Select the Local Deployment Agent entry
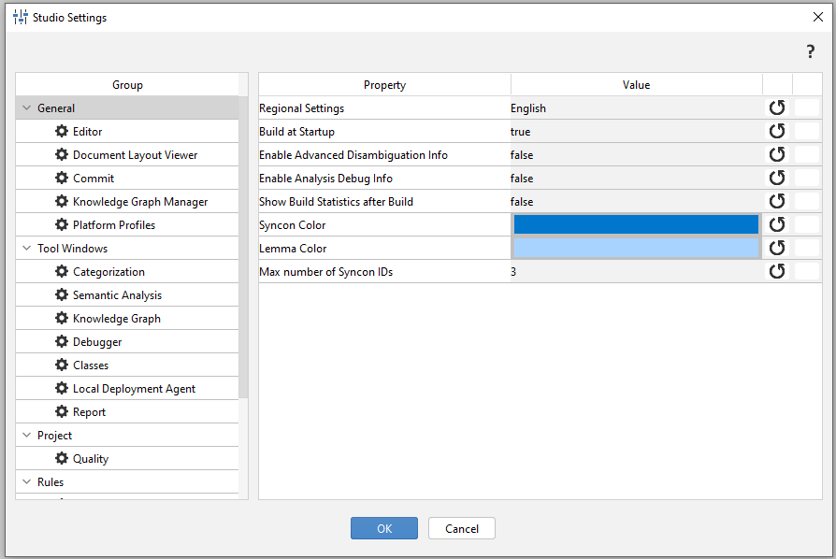This screenshot has width=836, height=559. (x=134, y=389)
